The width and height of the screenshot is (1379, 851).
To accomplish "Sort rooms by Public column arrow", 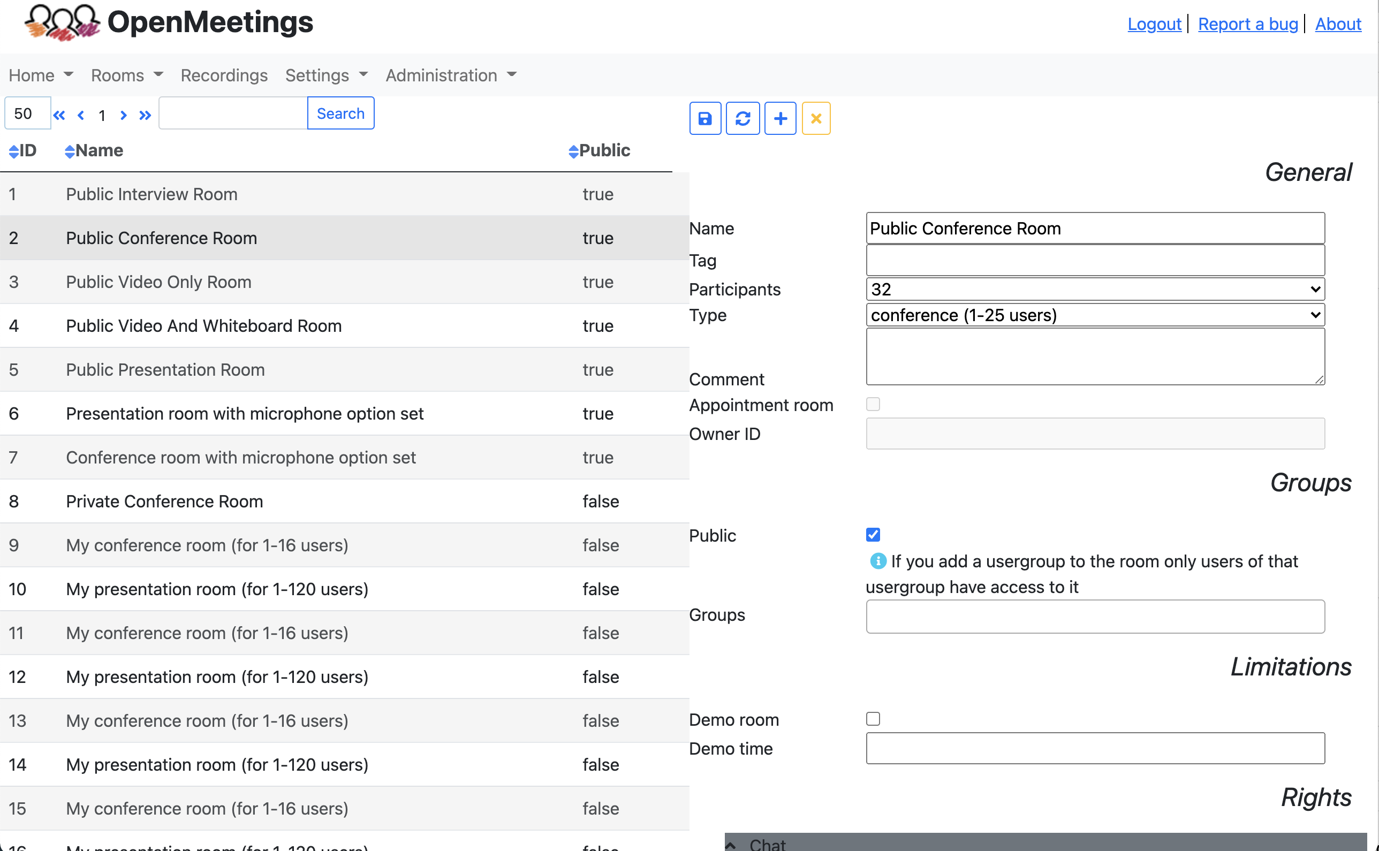I will [573, 151].
